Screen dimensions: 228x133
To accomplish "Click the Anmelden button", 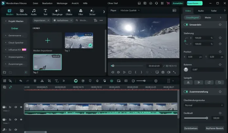I will 178,3.
